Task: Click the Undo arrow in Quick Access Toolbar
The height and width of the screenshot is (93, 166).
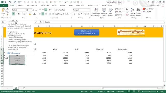Action: 10,2
